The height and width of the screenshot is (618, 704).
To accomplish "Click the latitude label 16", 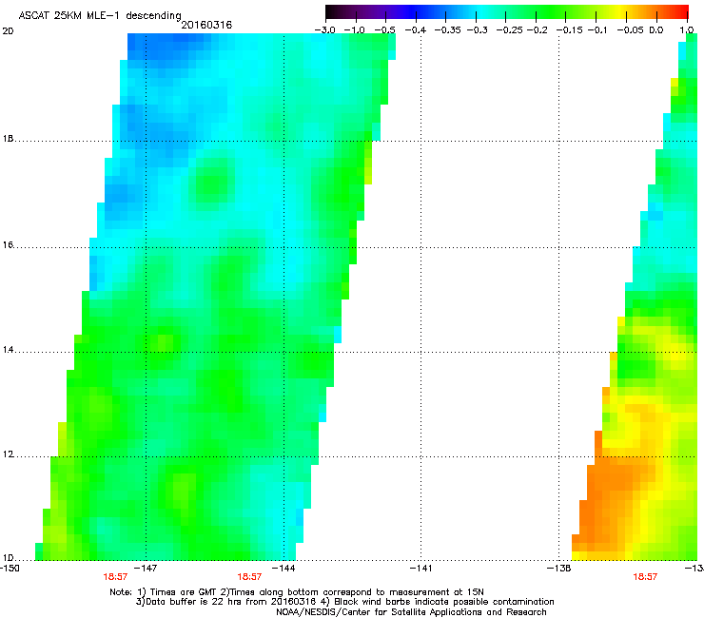I will coord(8,245).
